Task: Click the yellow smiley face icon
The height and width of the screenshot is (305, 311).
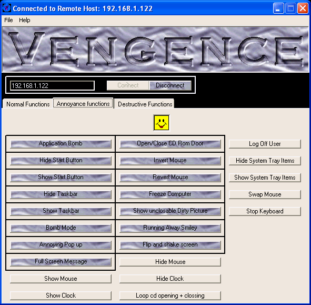Action: [x=162, y=123]
